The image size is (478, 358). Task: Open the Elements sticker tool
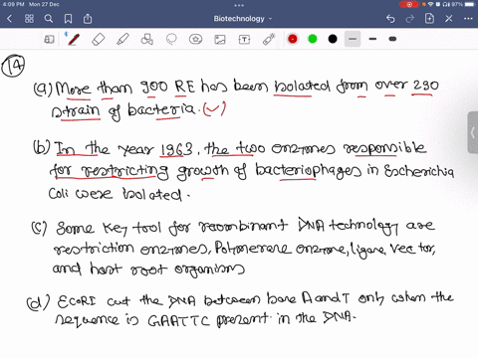tap(195, 39)
